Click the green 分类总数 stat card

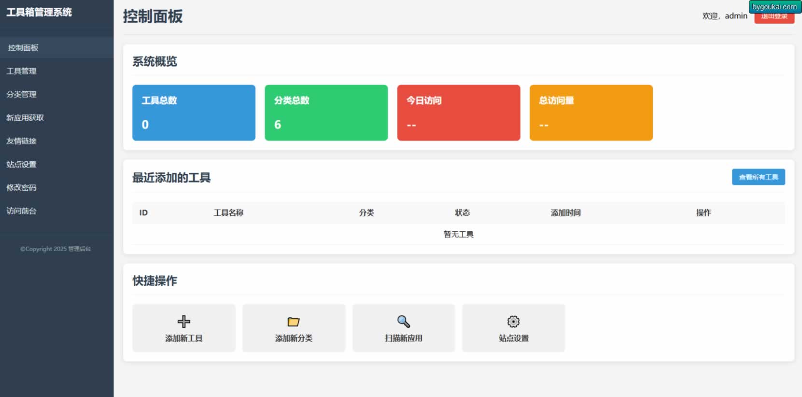pyautogui.click(x=326, y=113)
